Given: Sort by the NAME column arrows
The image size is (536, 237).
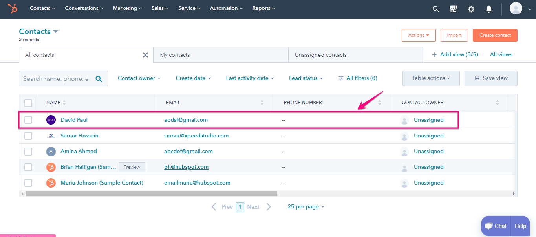Looking at the screenshot, I should click(64, 103).
